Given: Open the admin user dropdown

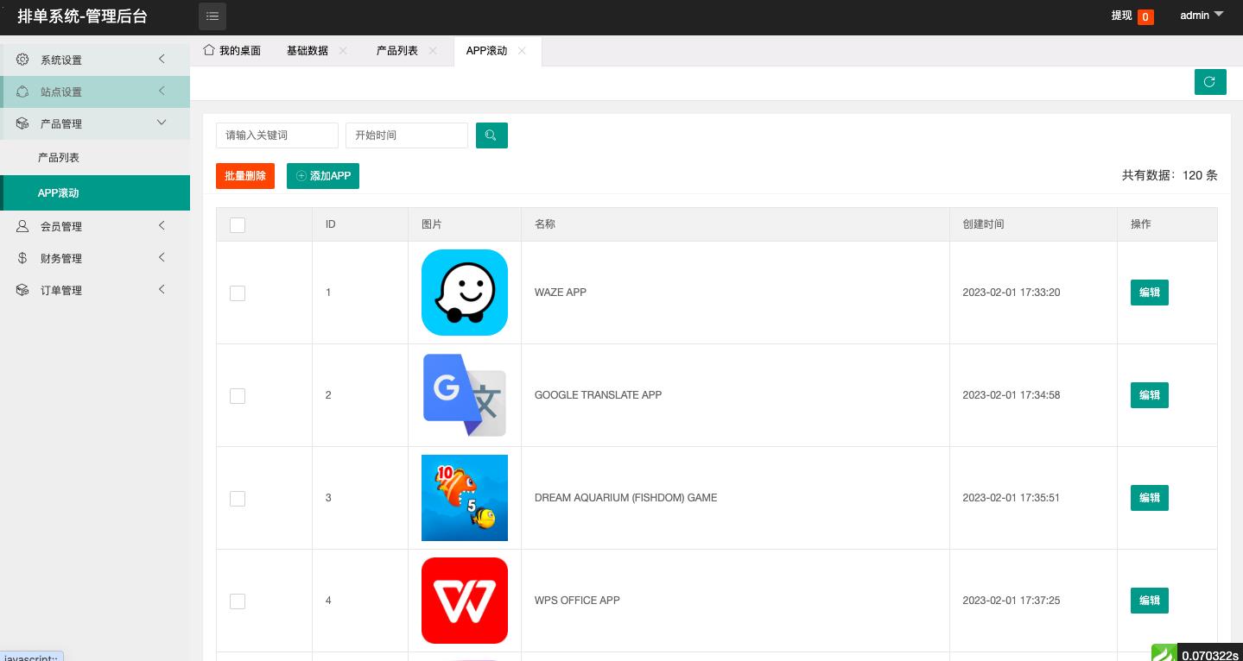Looking at the screenshot, I should [x=1201, y=16].
